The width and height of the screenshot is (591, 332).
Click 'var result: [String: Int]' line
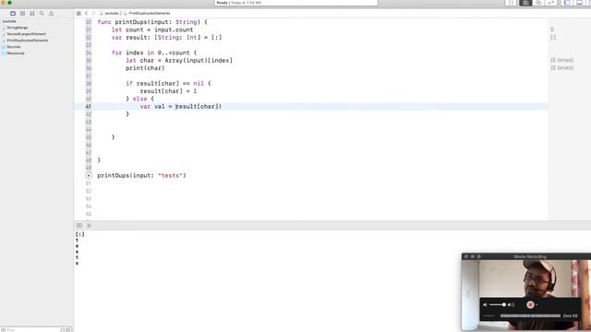166,38
